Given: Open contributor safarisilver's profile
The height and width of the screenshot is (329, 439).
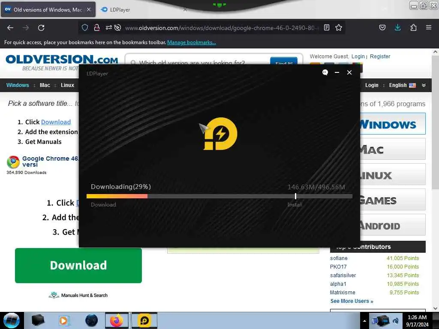Looking at the screenshot, I should tap(343, 275).
